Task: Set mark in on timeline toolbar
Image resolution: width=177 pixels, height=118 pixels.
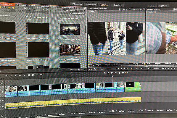Action: pyautogui.click(x=105, y=73)
